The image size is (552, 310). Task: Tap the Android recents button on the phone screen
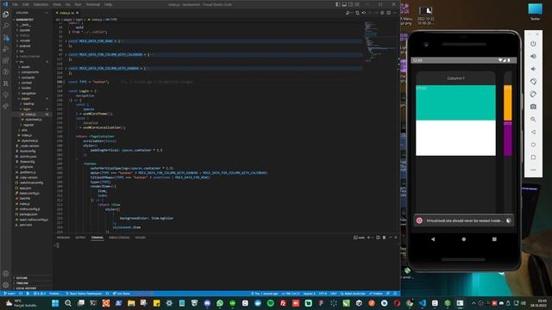tap(494, 239)
